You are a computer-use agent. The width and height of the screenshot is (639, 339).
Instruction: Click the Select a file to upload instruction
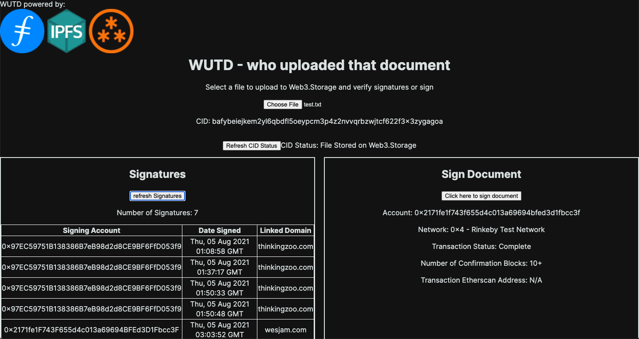[x=319, y=87]
